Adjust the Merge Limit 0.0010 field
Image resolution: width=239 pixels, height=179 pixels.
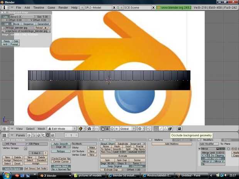coord(213,153)
